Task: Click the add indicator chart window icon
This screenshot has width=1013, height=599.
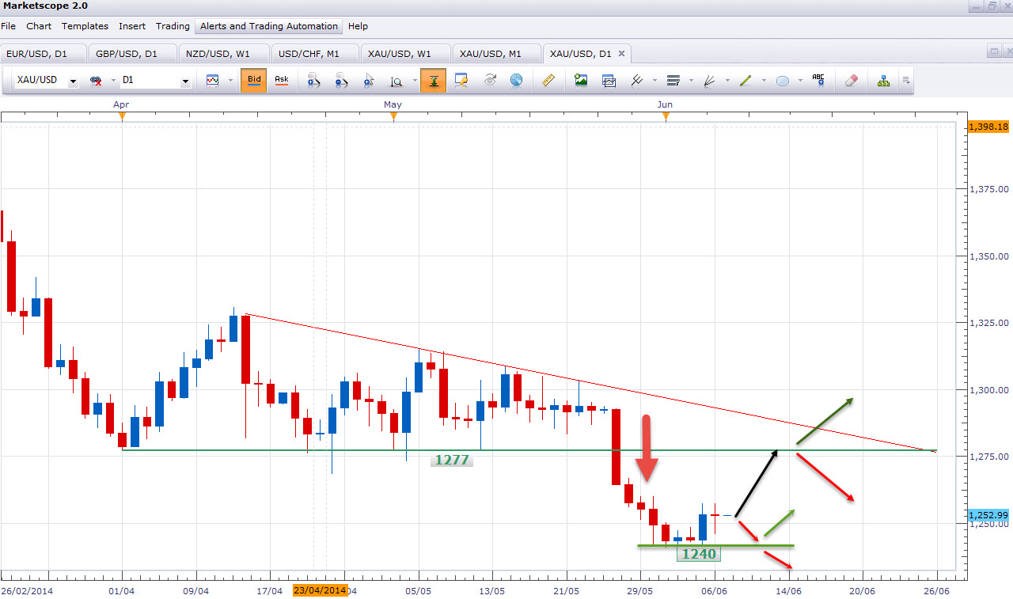Action: click(609, 80)
